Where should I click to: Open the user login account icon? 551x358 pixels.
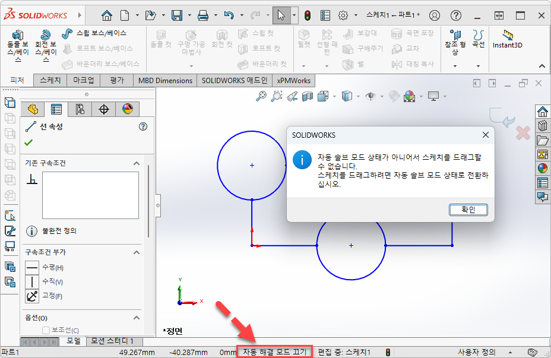pyautogui.click(x=435, y=15)
